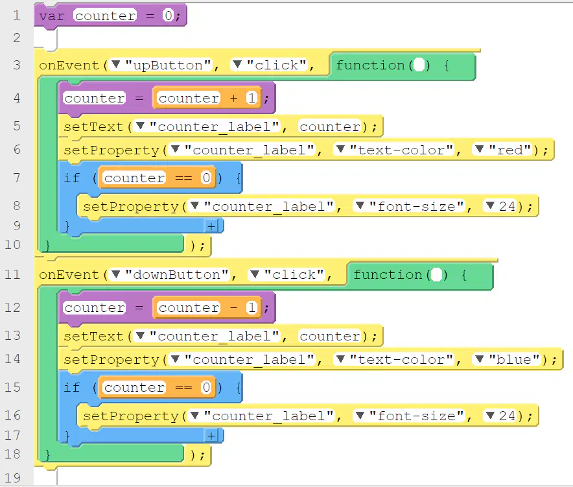This screenshot has width=573, height=487.
Task: Edit counter in the line 15 condition
Action: click(x=134, y=387)
